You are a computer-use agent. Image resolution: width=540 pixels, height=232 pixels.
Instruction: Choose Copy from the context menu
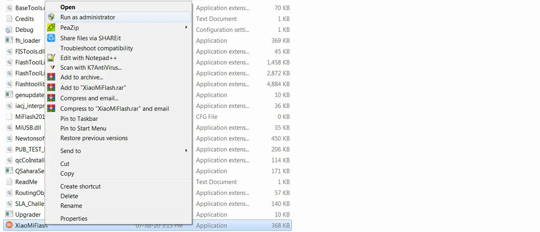(x=67, y=173)
